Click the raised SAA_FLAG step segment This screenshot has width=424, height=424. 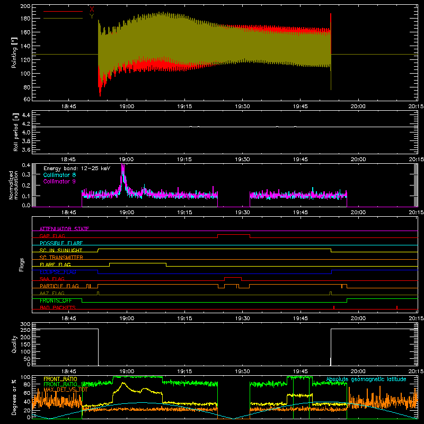click(233, 277)
